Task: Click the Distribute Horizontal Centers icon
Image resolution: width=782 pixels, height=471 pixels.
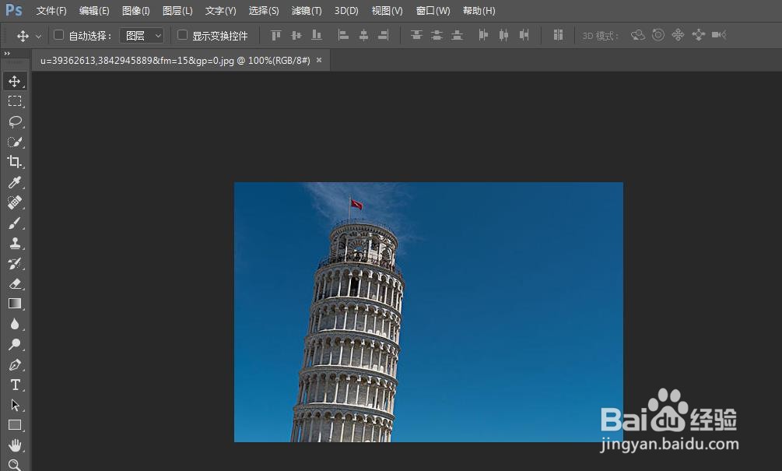Action: pyautogui.click(x=503, y=35)
